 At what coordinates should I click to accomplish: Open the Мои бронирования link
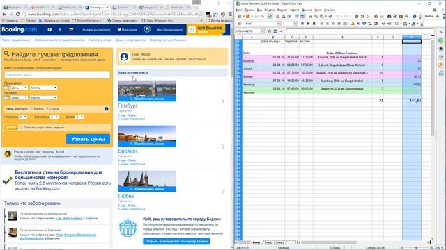[x=169, y=29]
